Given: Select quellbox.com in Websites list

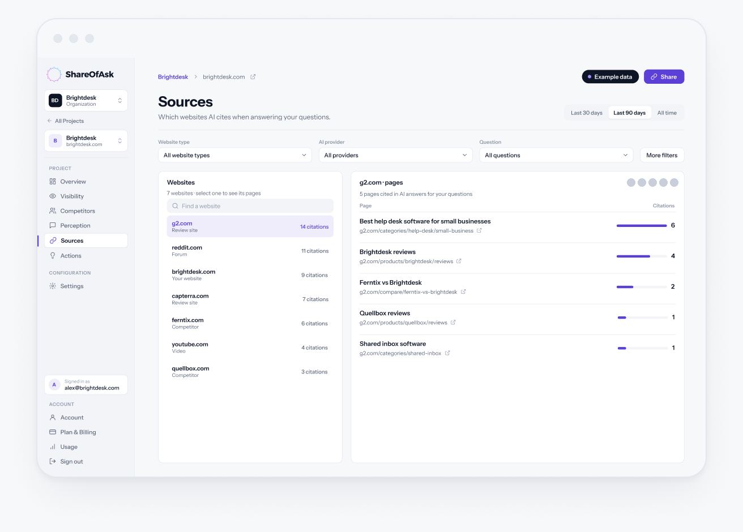Looking at the screenshot, I should tap(250, 372).
